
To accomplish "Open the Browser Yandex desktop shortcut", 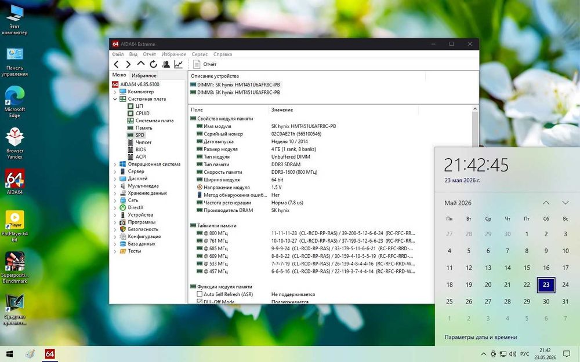I will (14, 143).
